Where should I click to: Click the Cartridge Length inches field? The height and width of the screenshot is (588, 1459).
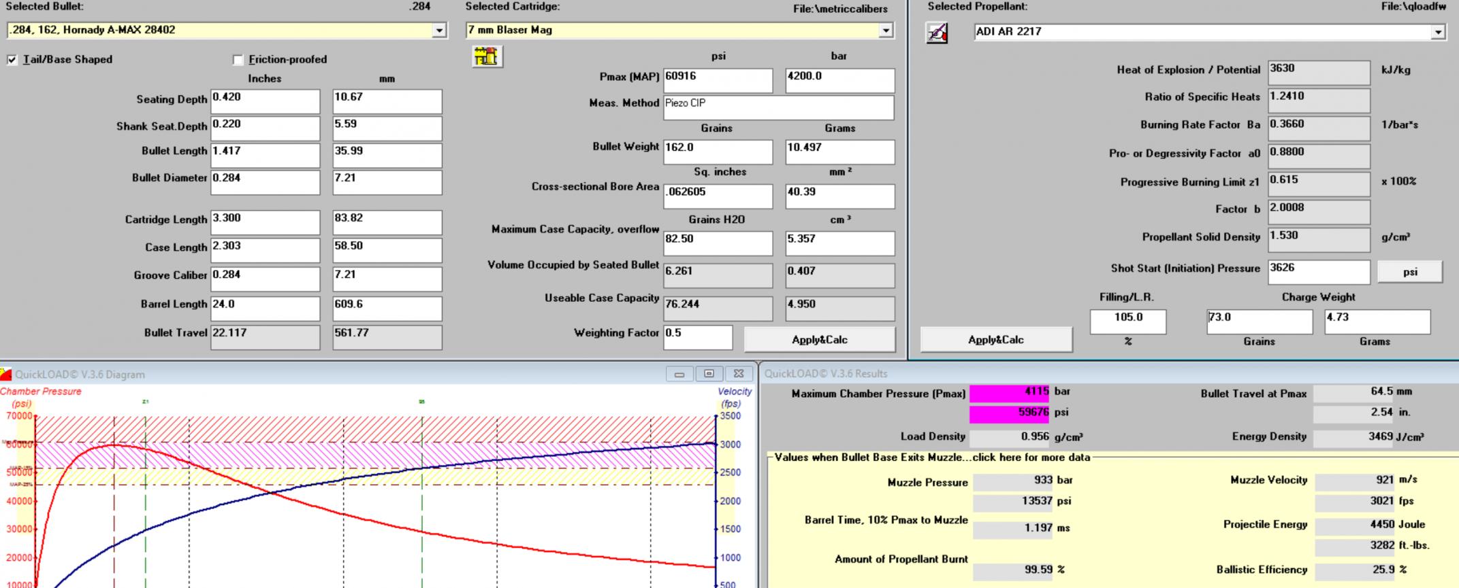click(265, 222)
